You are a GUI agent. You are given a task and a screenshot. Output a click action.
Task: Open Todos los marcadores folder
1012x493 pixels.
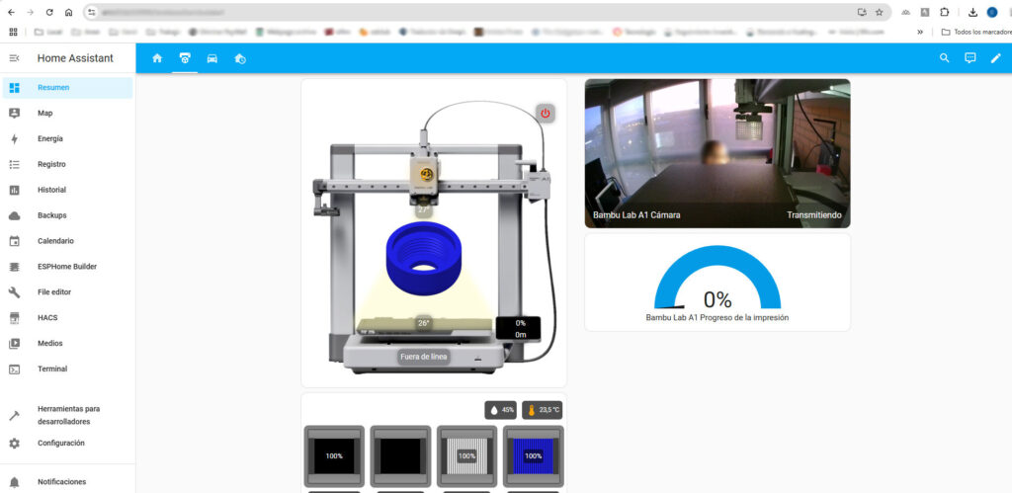pos(975,32)
